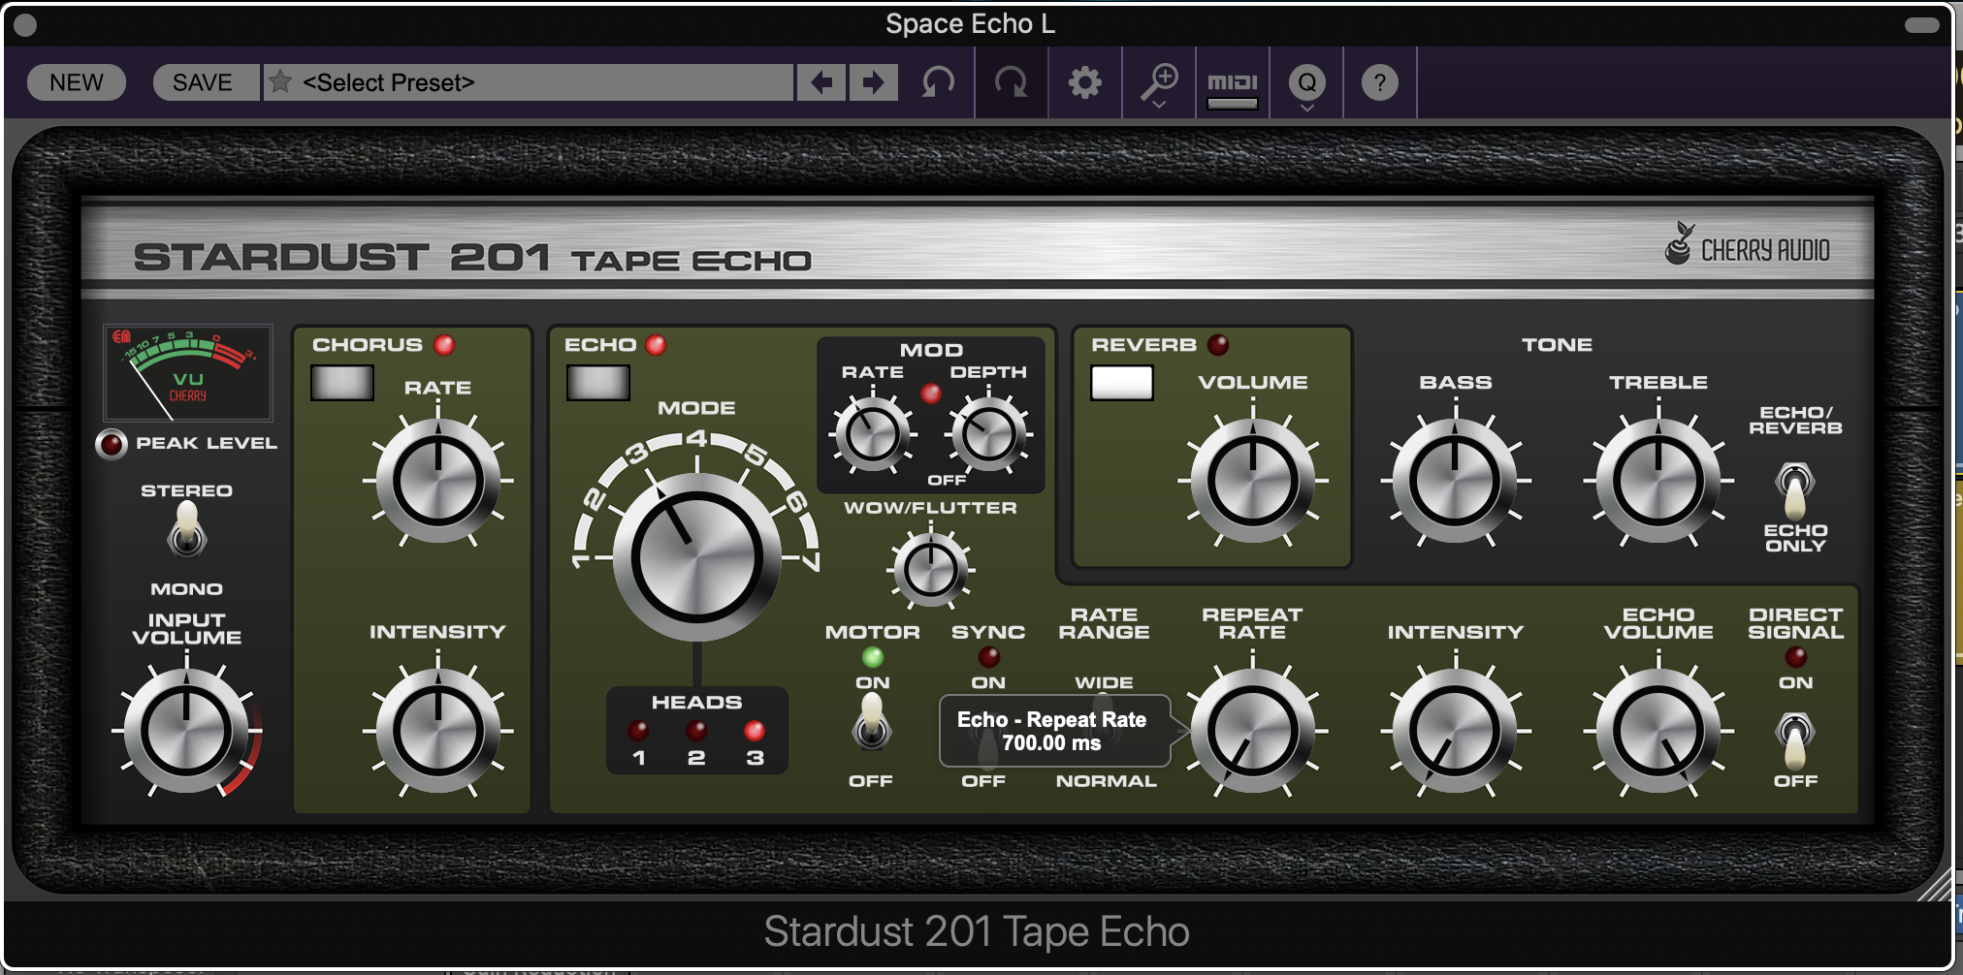Click the Treble tone knob

[1658, 481]
